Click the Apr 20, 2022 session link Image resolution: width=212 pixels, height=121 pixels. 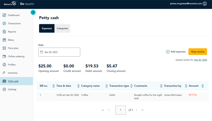200,60
